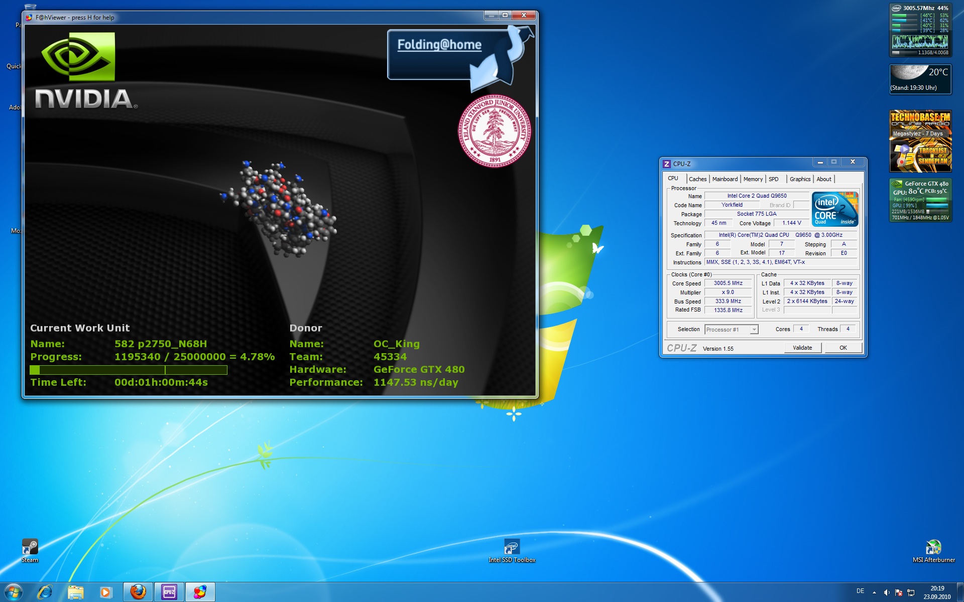
Task: Click the Stanford University seal
Action: point(495,131)
